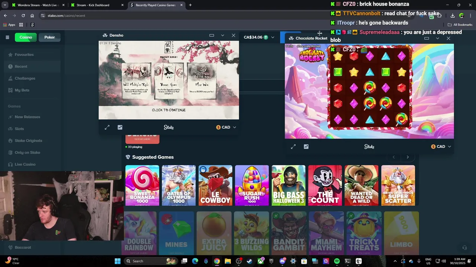Focus the stake.com address bar

pos(223,16)
